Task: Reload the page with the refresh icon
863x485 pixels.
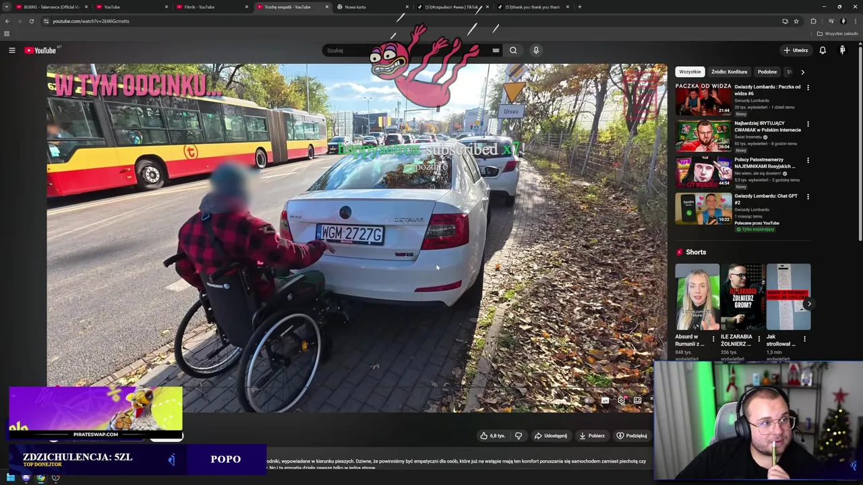Action: click(x=31, y=21)
